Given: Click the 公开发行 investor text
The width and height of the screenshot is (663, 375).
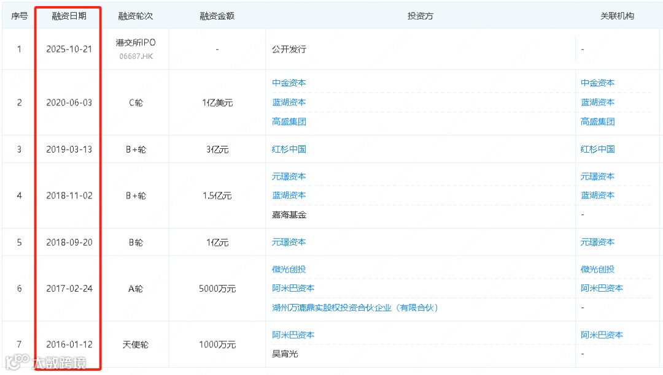Looking at the screenshot, I should [289, 49].
